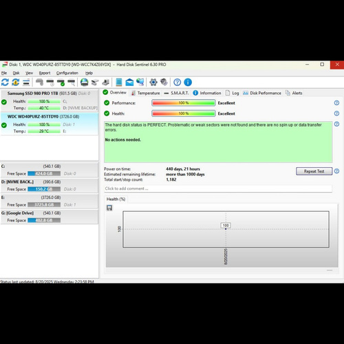Click the help icon next to Repeat Test
The width and height of the screenshot is (344, 344).
point(336,171)
